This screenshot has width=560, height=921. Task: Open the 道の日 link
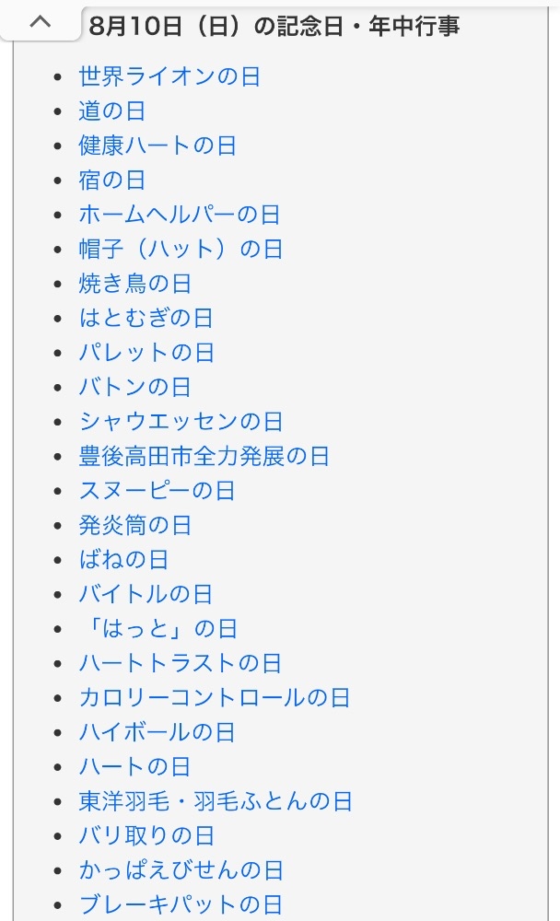click(x=111, y=111)
